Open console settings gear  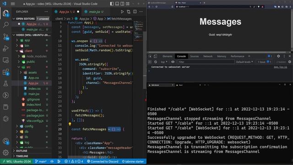(290, 62)
